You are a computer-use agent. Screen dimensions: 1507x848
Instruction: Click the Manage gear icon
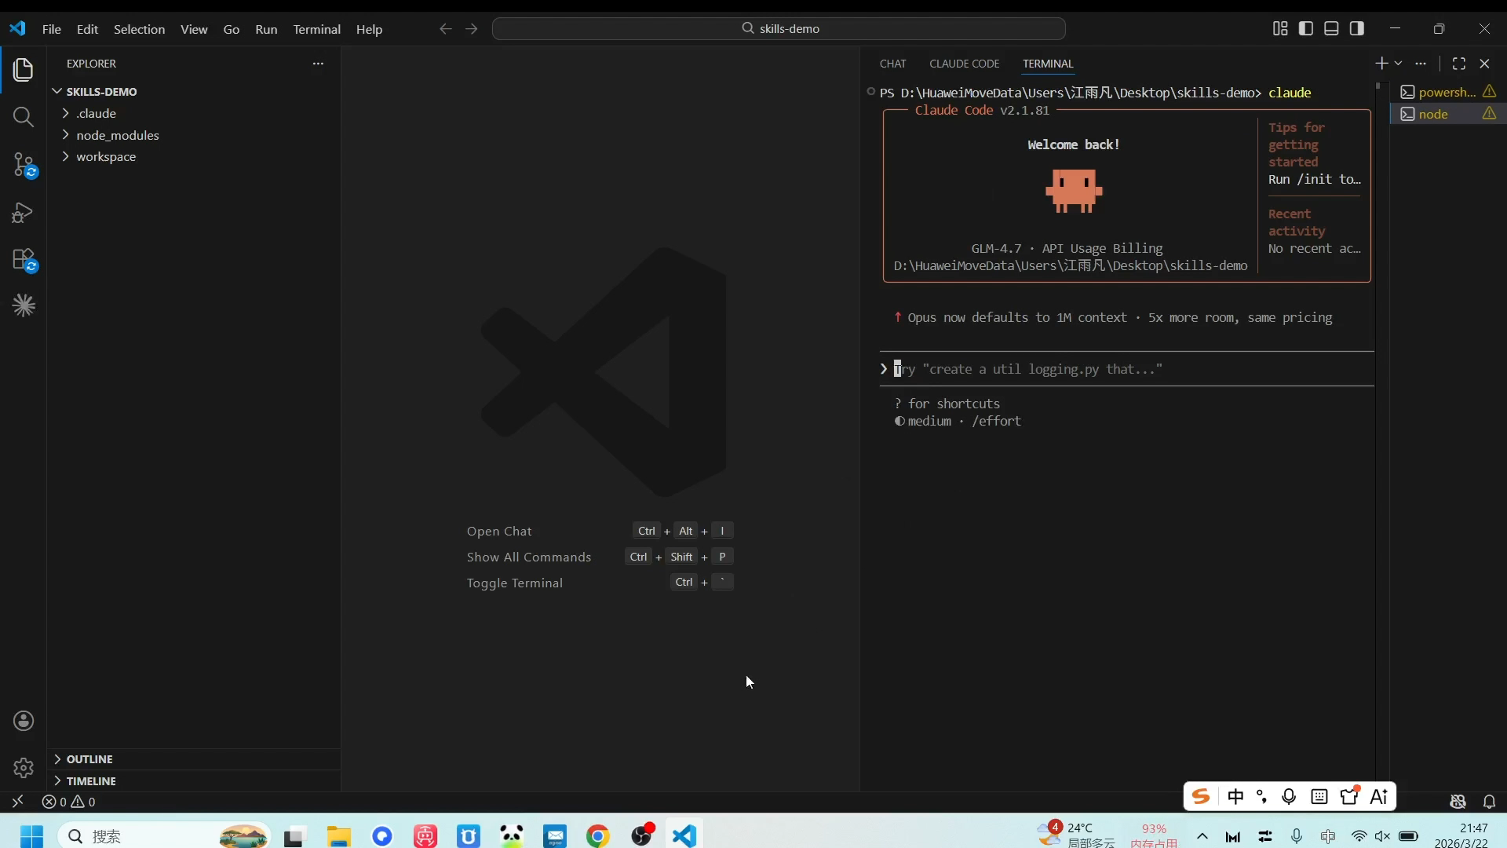(24, 767)
